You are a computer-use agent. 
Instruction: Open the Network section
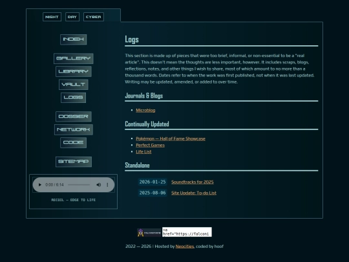click(74, 129)
